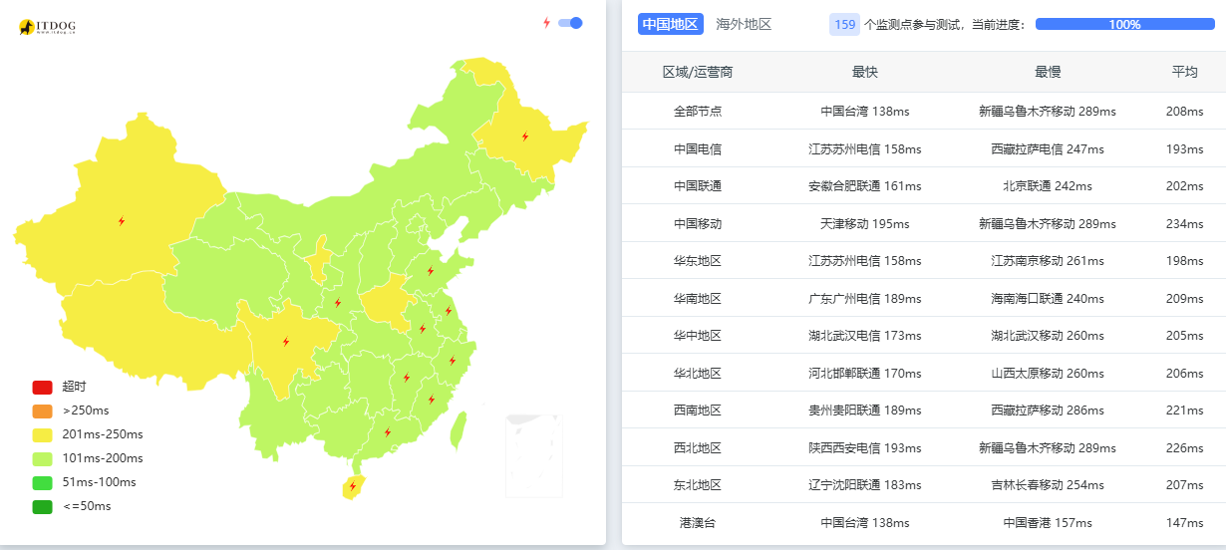Click the lightning marker on Shaanxi

point(338,303)
